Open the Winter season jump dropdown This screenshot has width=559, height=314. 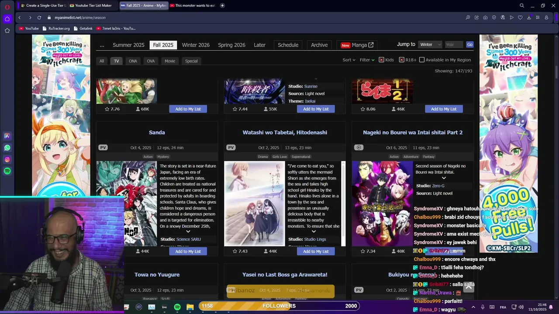430,44
